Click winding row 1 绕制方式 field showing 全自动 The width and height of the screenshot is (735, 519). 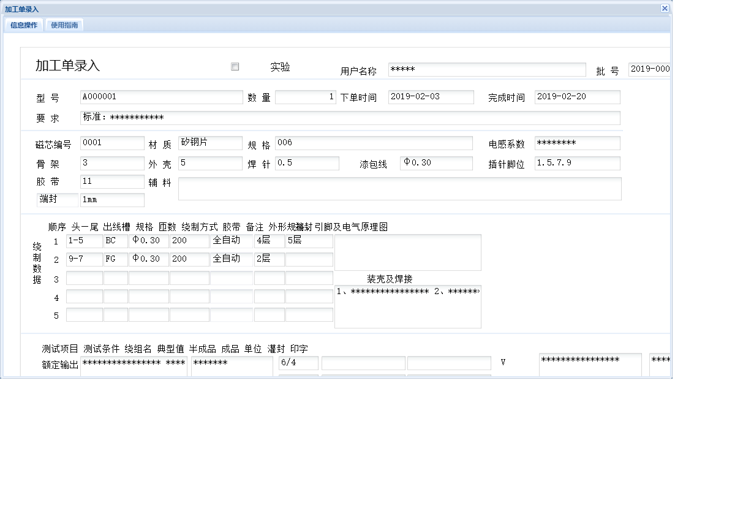click(231, 241)
